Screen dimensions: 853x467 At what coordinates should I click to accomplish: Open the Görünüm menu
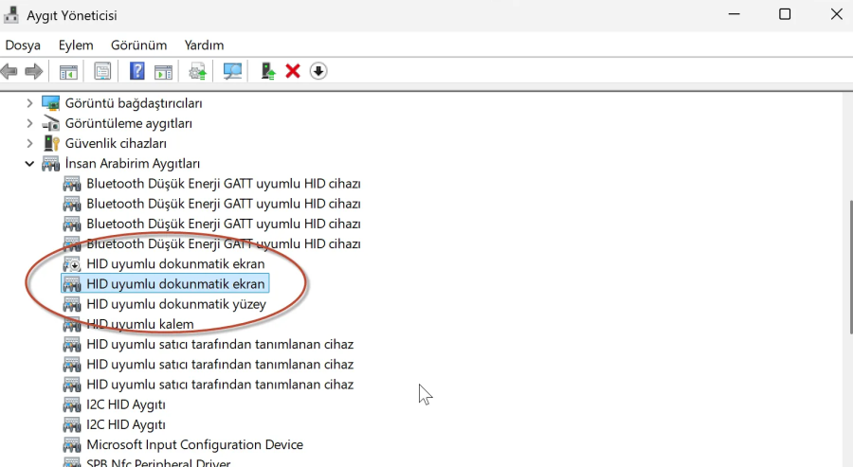138,45
